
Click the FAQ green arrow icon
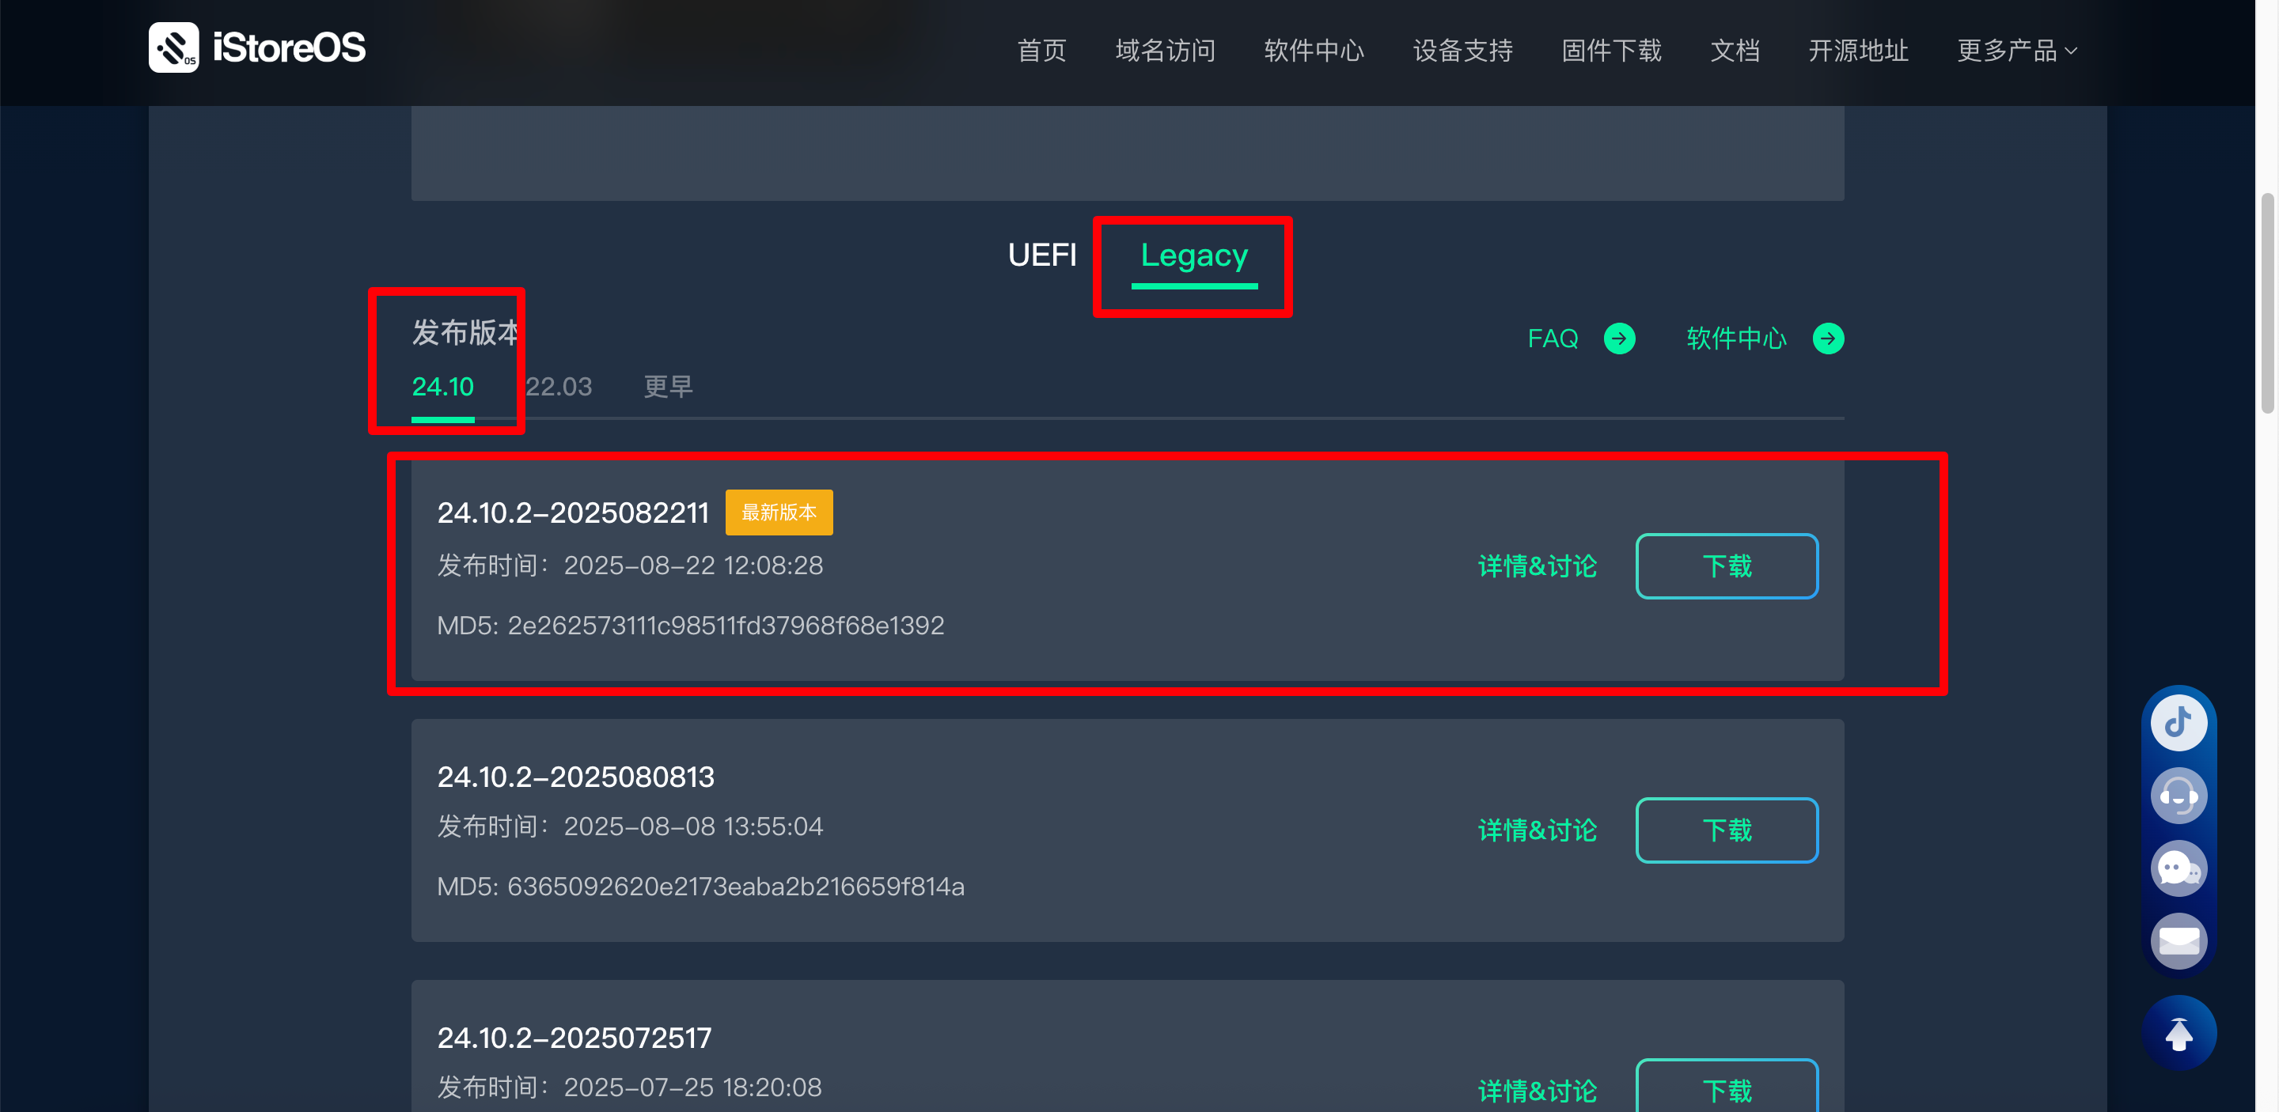[1619, 339]
